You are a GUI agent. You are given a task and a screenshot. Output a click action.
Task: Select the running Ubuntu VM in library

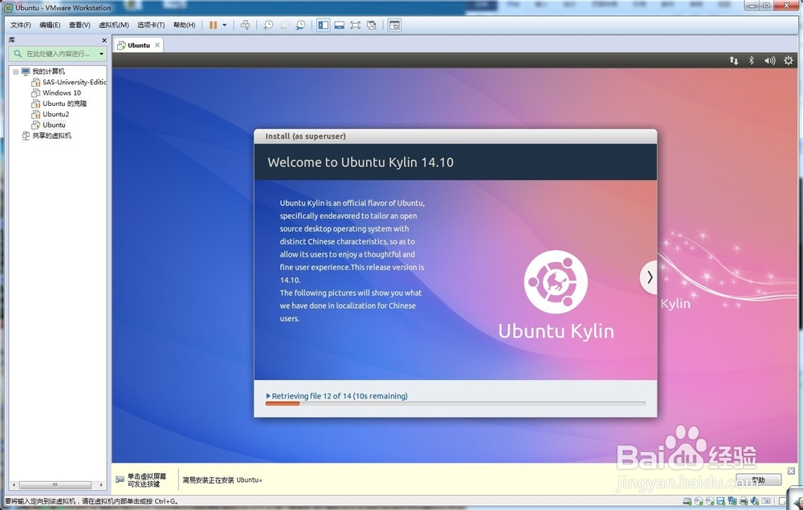click(x=54, y=125)
